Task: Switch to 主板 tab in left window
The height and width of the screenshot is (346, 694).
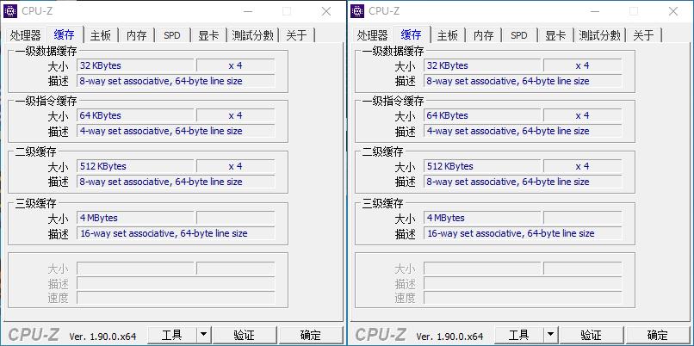Action: (x=101, y=35)
